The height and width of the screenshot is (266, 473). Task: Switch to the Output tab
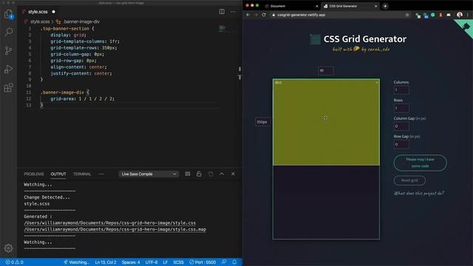pos(58,174)
